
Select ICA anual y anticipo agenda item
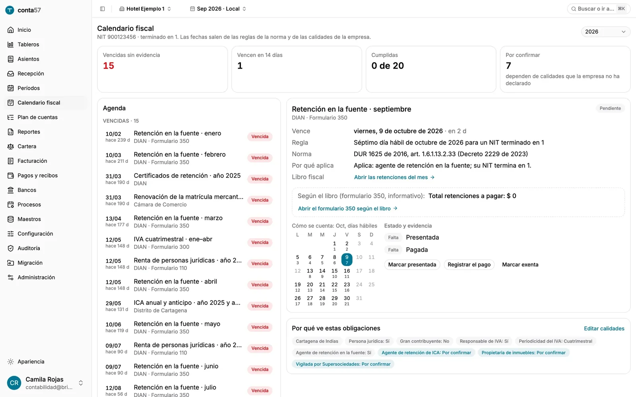click(188, 306)
